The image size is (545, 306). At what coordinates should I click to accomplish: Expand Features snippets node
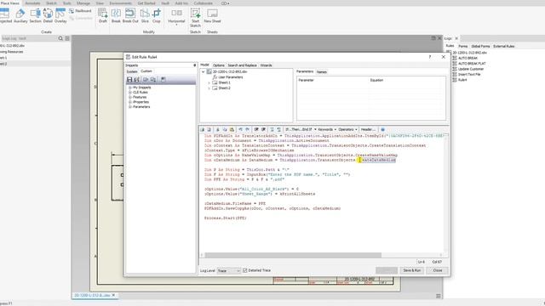point(130,97)
